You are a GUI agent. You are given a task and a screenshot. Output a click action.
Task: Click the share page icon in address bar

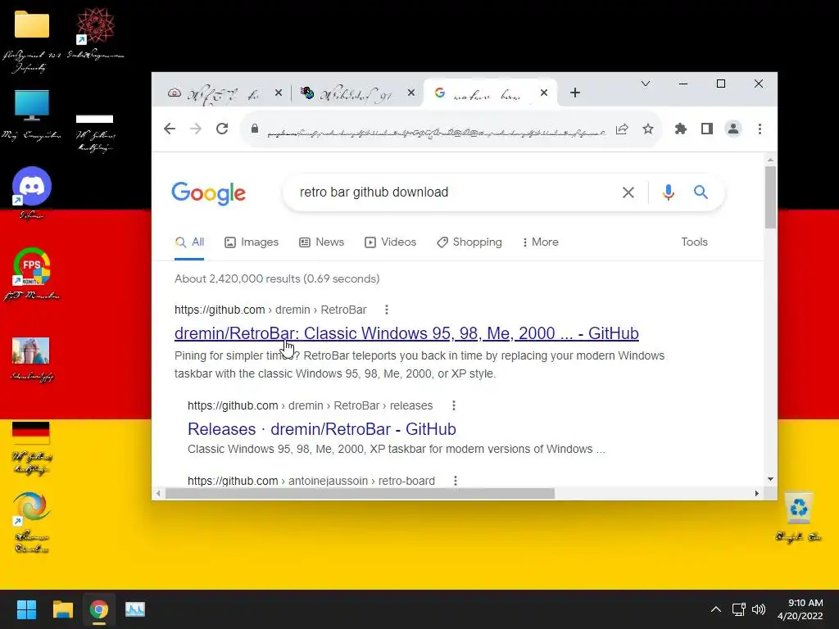point(622,129)
